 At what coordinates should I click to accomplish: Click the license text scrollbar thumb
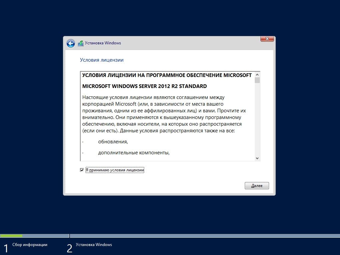point(257,80)
